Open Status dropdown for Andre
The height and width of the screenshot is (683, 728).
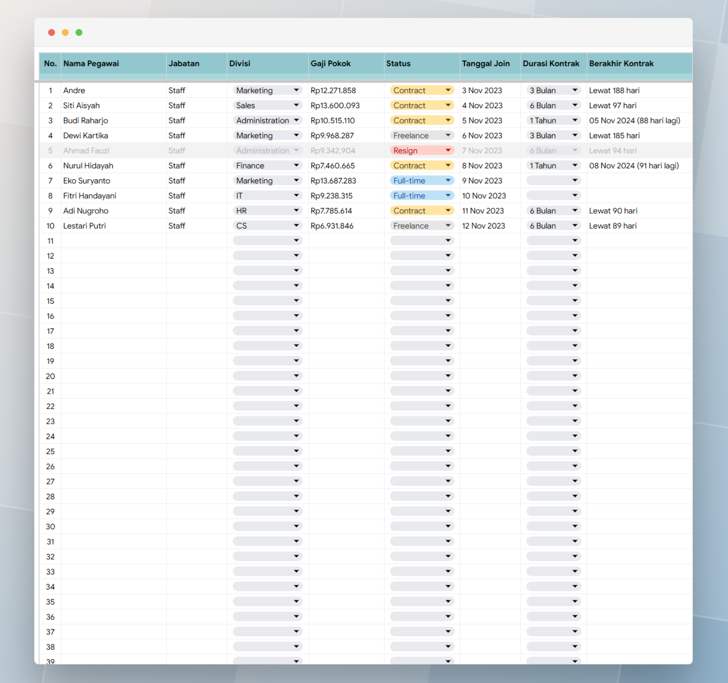[x=422, y=91]
